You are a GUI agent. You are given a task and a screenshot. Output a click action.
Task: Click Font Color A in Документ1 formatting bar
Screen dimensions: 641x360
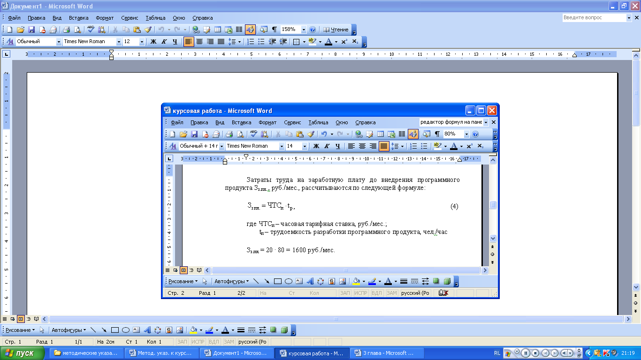point(328,42)
